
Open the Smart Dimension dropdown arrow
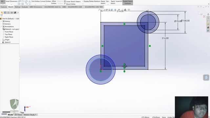pos(11,4)
